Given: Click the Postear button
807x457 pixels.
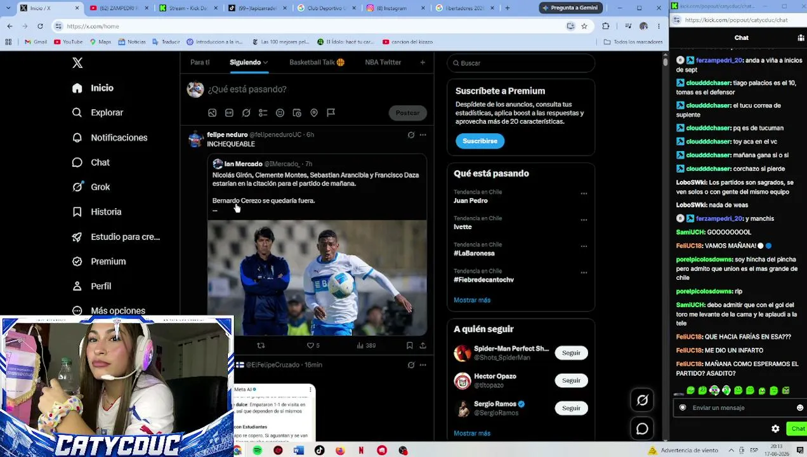Looking at the screenshot, I should pos(407,113).
